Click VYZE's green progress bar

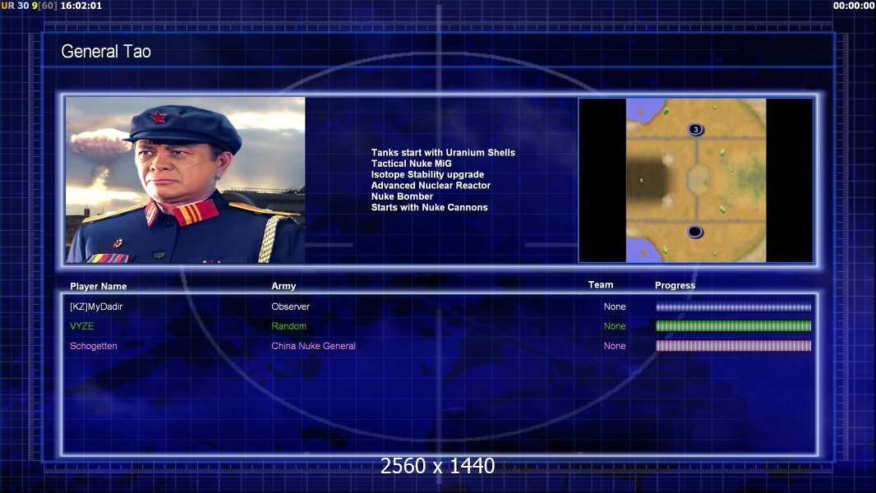[734, 326]
